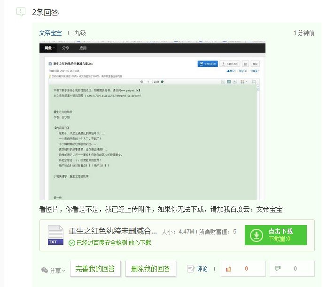Click the thumbs-down downvote icon
This screenshot has height=287, width=335.
278,269
